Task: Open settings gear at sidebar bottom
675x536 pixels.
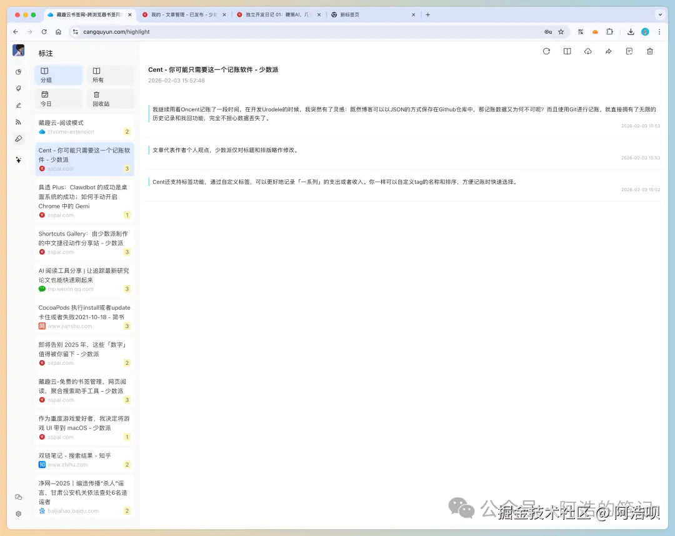Action: pyautogui.click(x=18, y=514)
